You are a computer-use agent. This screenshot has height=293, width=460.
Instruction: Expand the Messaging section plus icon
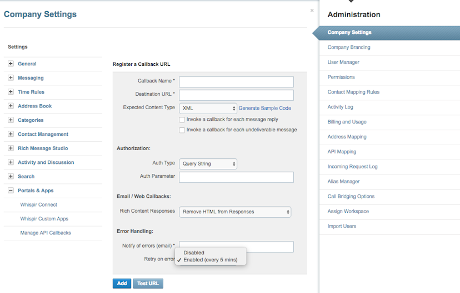pyautogui.click(x=11, y=78)
